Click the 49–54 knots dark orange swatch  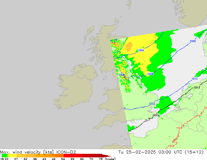click(59, 155)
